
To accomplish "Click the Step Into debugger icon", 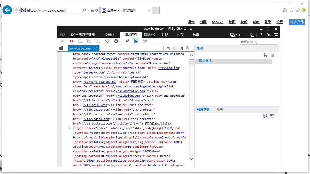I will click(x=81, y=41).
